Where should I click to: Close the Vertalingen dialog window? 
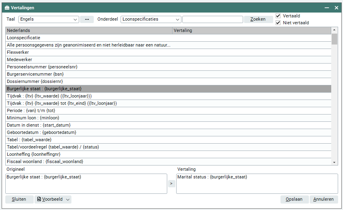coord(336,8)
